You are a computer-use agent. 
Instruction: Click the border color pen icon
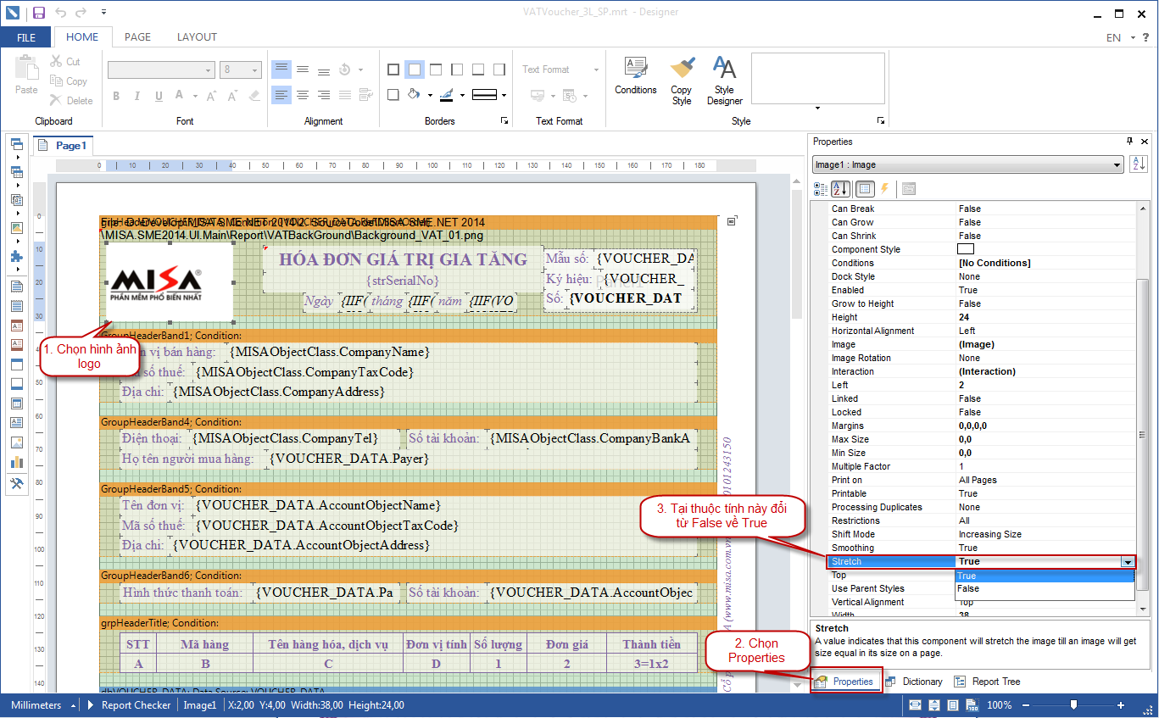click(x=447, y=95)
